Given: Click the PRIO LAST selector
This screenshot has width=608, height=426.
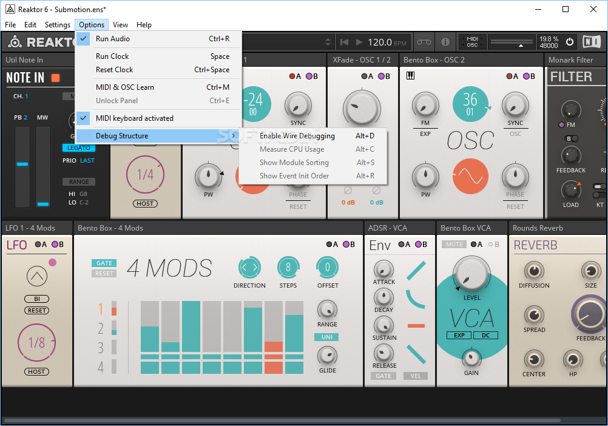Looking at the screenshot, I should (87, 160).
